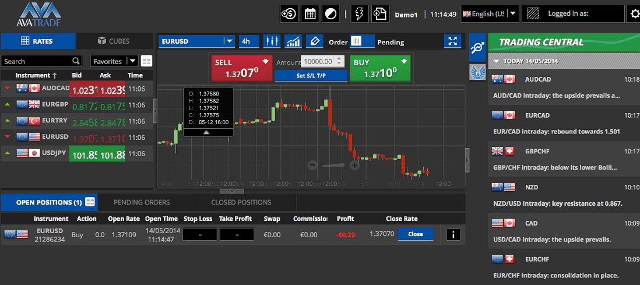This screenshot has height=285, width=640.
Task: Open the deposit funds icon in header
Action: [289, 13]
